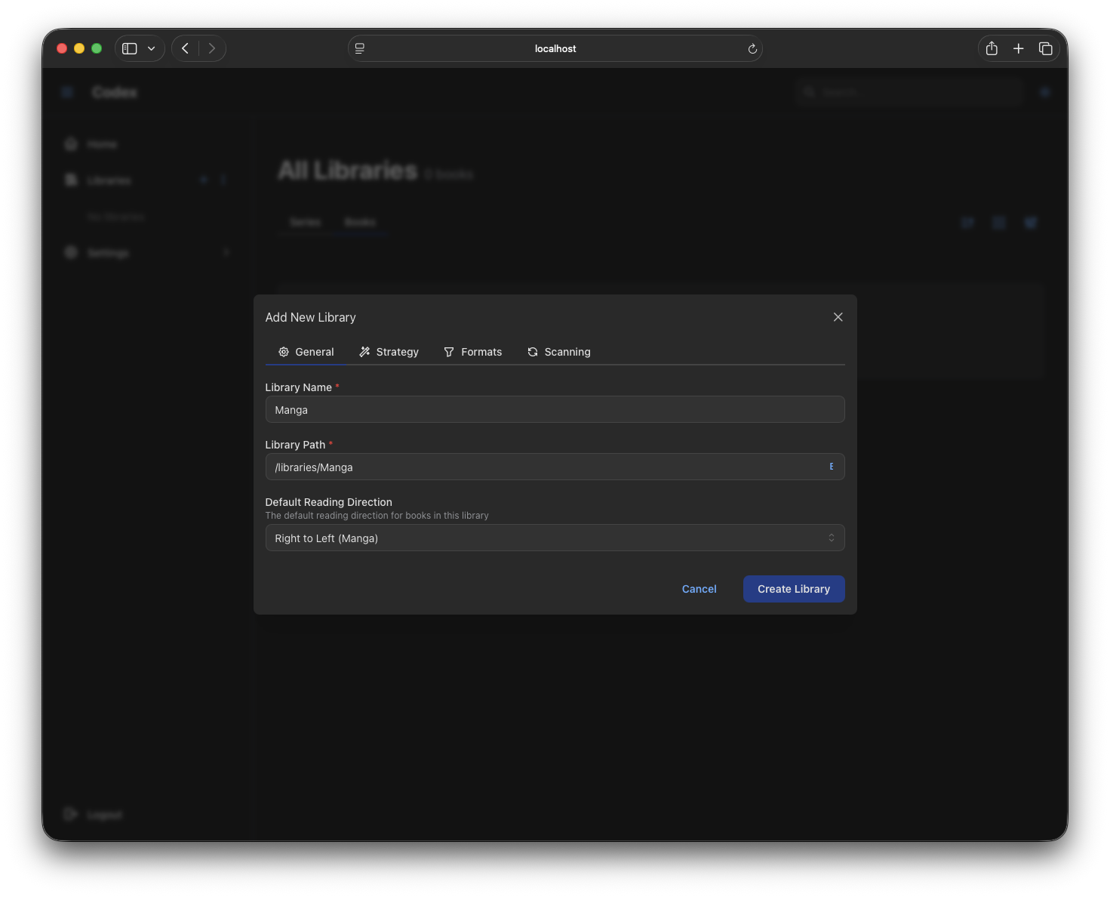Viewport: 1110px width, 897px height.
Task: Click the Libraries book icon in the sidebar
Action: pos(70,180)
